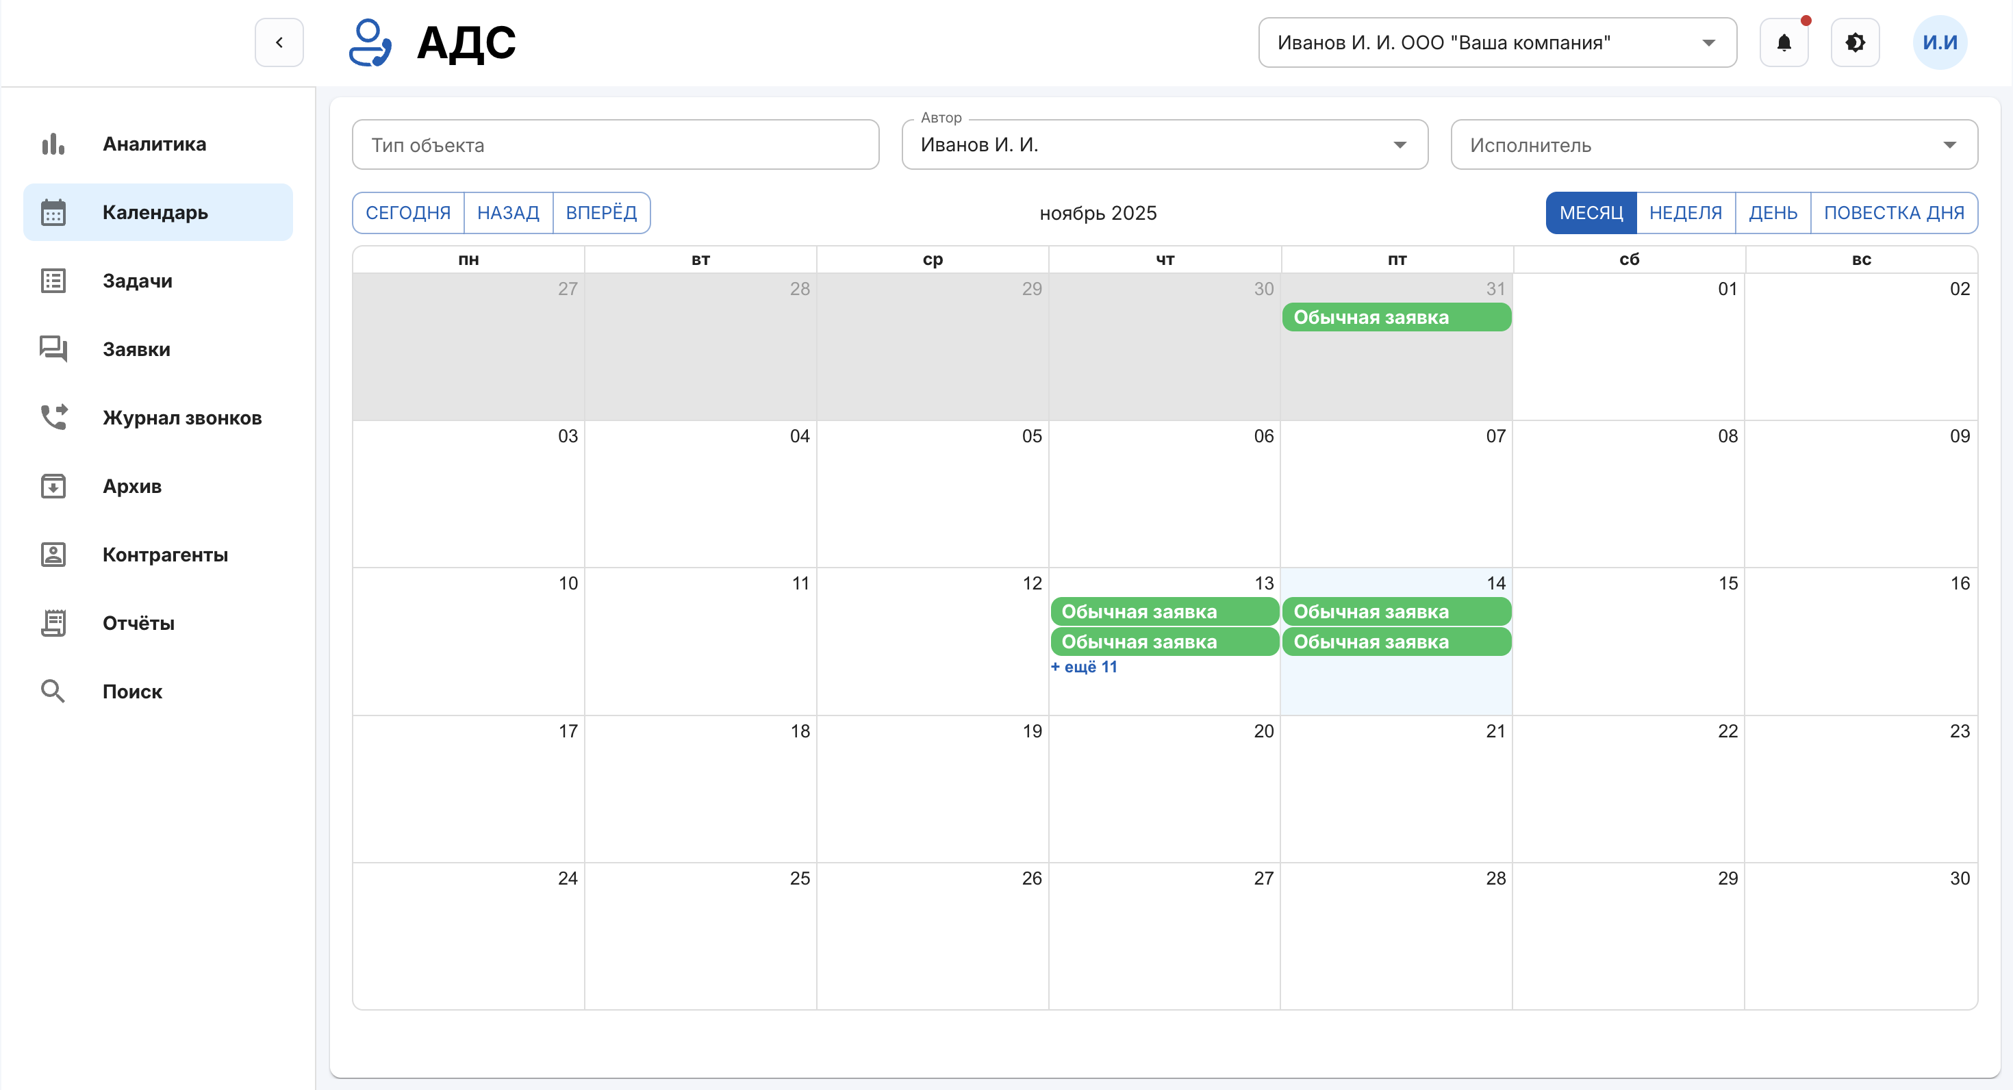Viewport: 2013px width, 1090px height.
Task: Click day number 21
Action: [x=1495, y=731]
